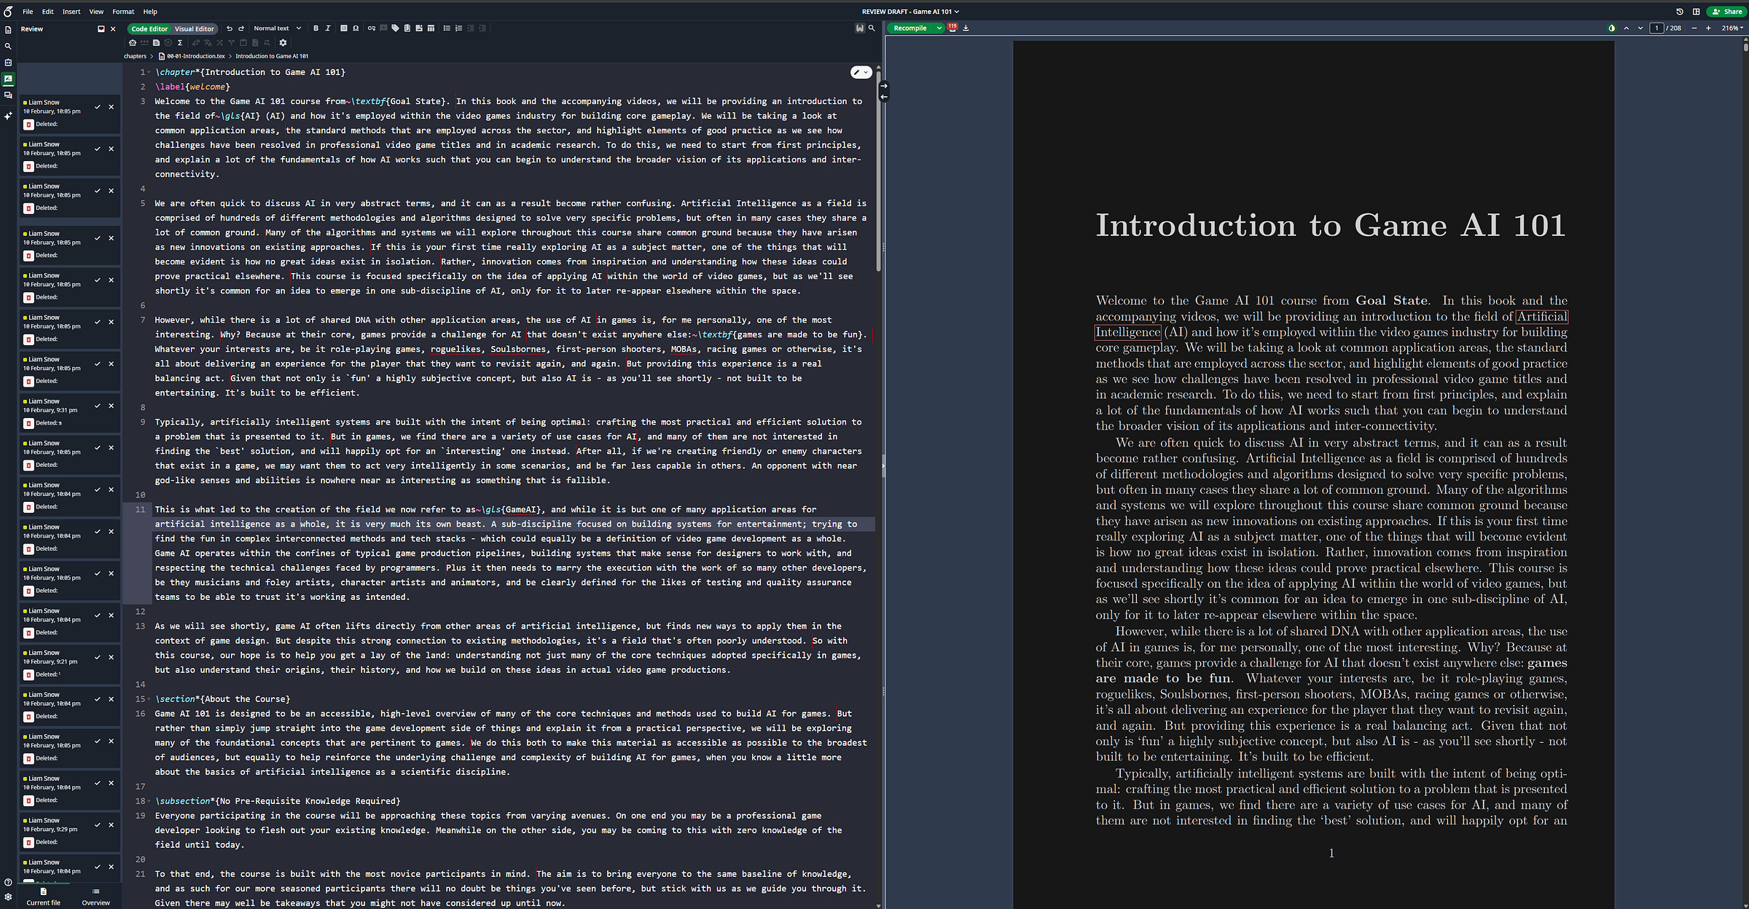1749x909 pixels.
Task: Open the Insert menu
Action: (71, 12)
